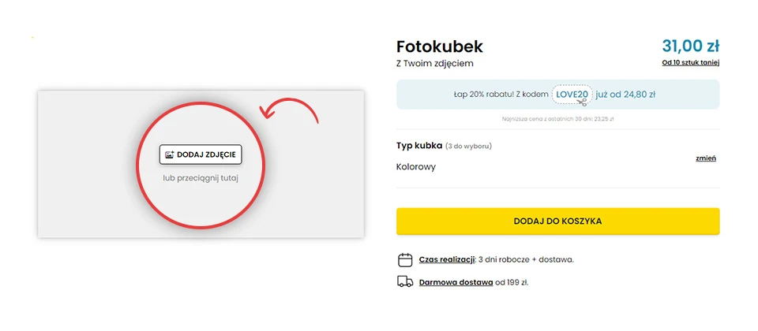Click the 'Typ kubka' option label
The width and height of the screenshot is (758, 331).
(x=418, y=146)
